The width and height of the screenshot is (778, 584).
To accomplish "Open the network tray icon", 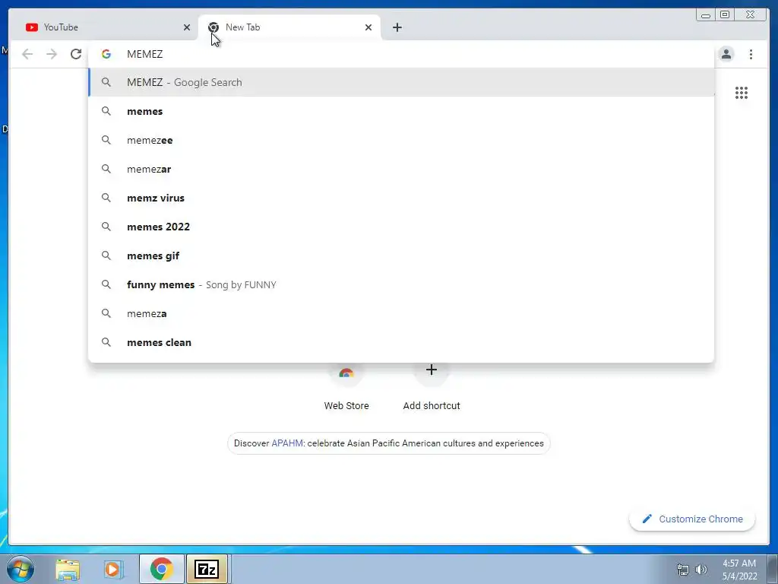I will [x=683, y=570].
